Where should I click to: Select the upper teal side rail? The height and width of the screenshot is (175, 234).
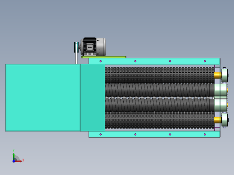[x=154, y=61]
